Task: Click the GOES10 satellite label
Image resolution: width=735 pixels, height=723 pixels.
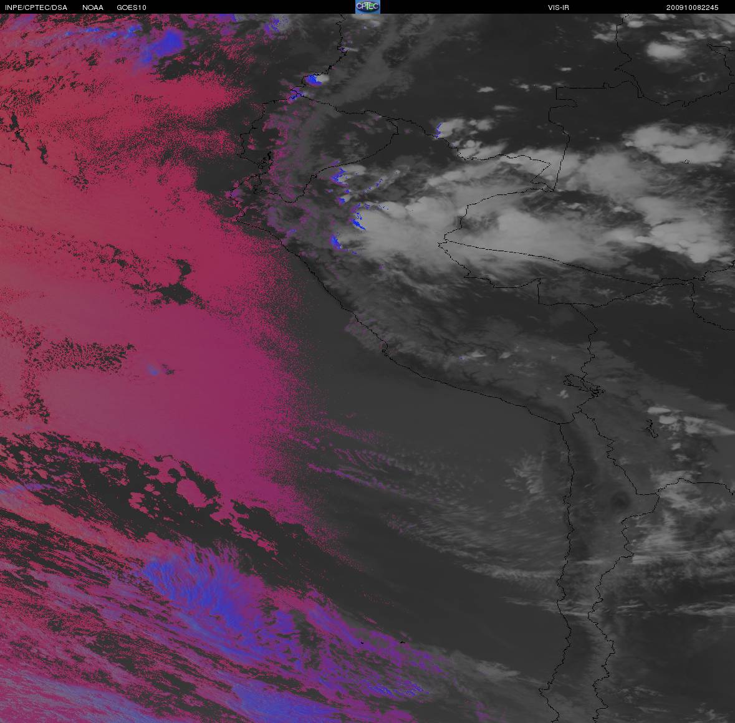Action: pos(132,7)
